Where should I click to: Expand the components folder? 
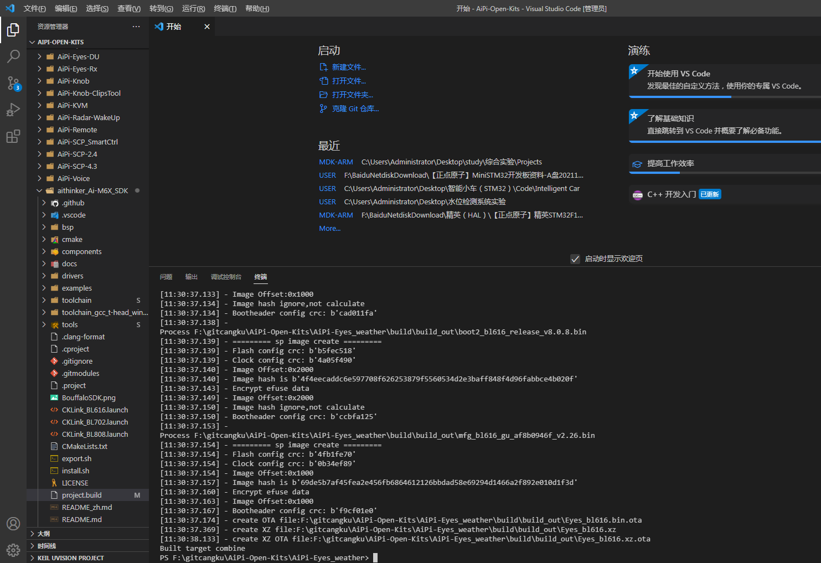(x=44, y=251)
